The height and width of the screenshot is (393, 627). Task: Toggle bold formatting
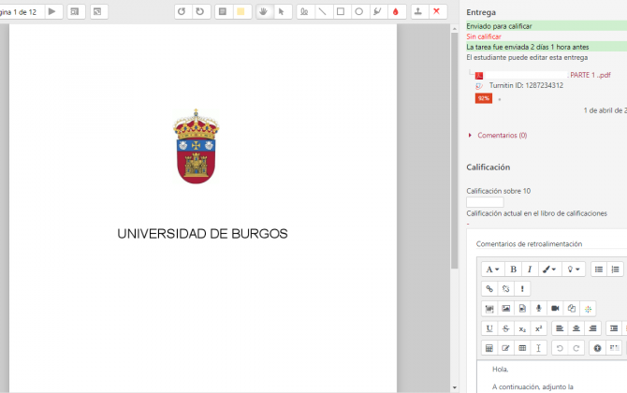click(514, 269)
